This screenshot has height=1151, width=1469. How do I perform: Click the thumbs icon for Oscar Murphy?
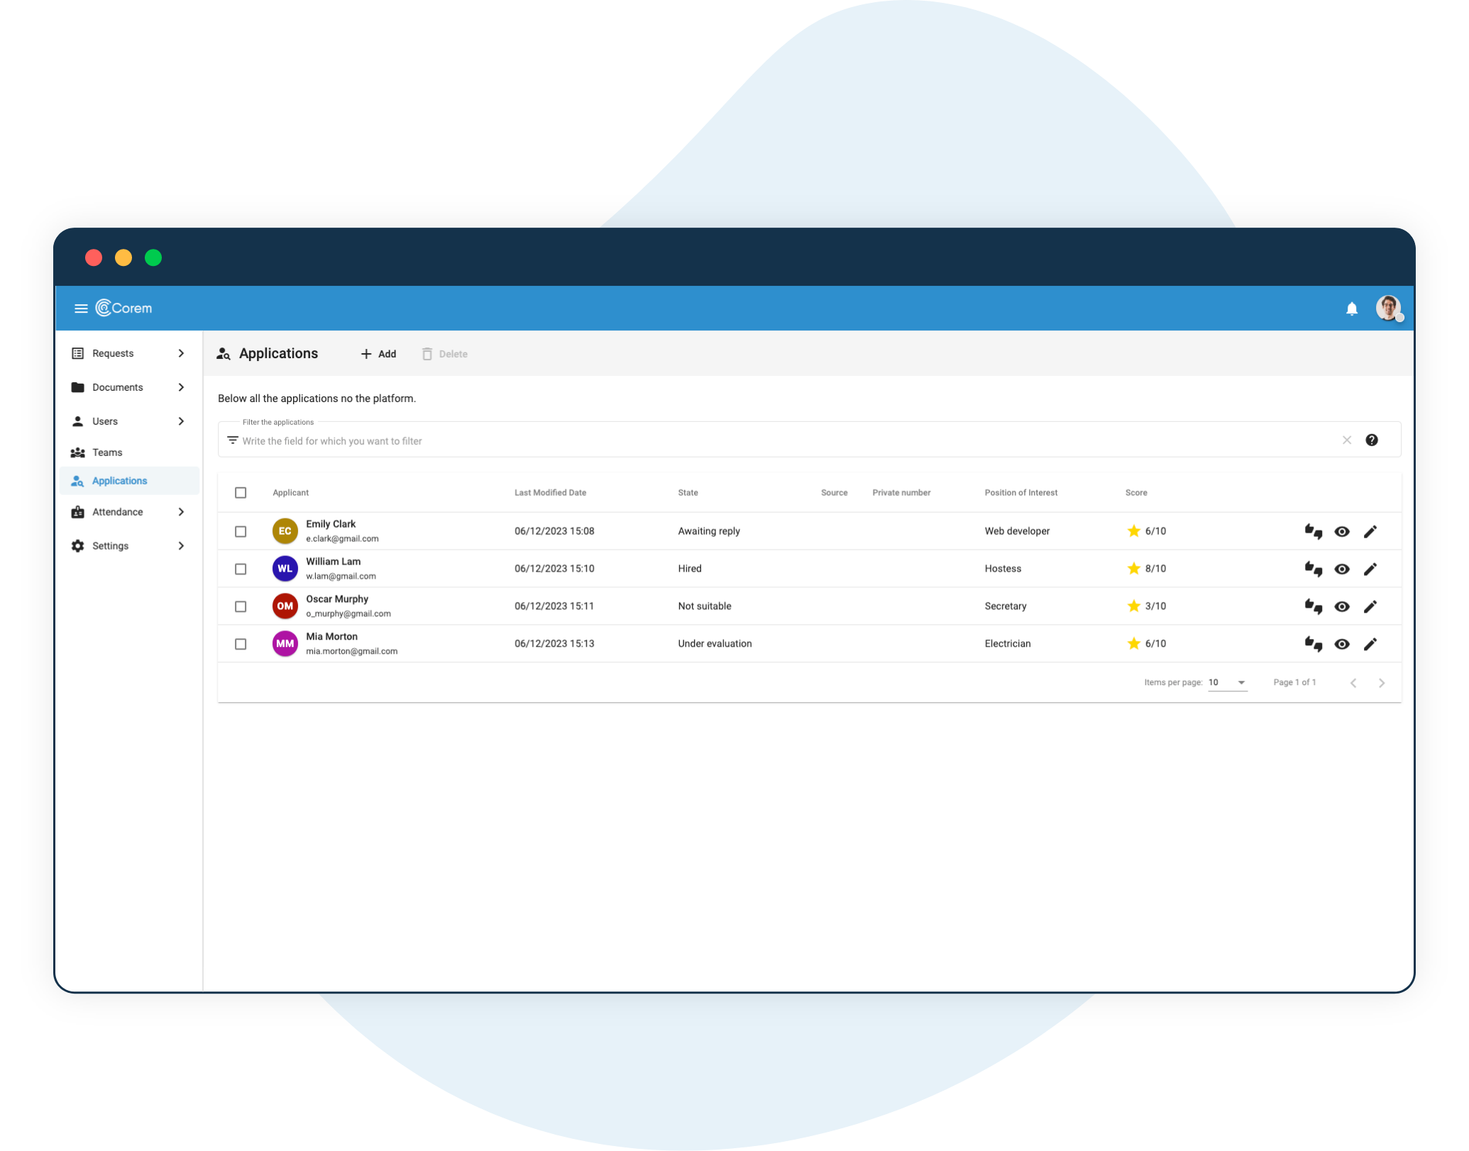1313,606
